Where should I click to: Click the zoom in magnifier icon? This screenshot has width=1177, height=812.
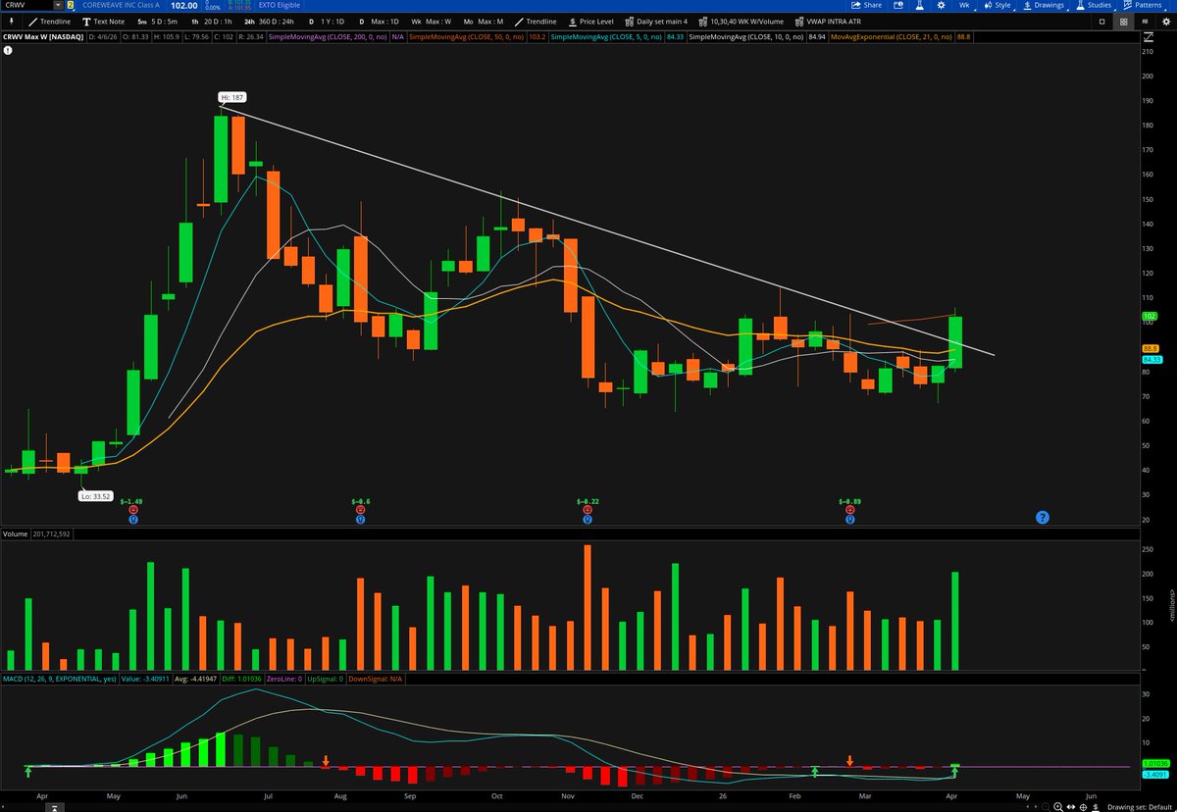coord(1058,806)
